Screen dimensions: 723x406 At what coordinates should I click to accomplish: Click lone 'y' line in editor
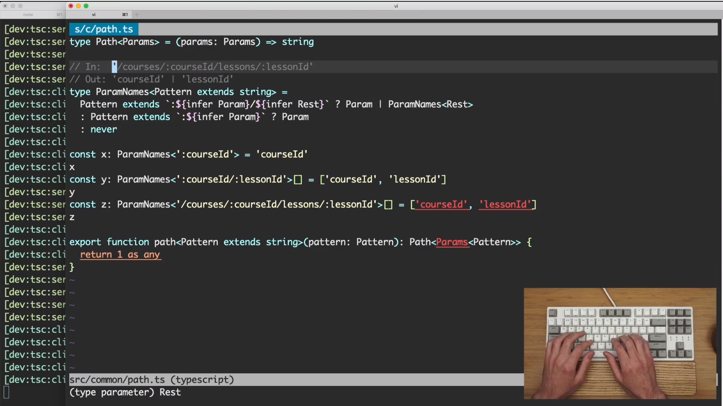[x=72, y=192]
